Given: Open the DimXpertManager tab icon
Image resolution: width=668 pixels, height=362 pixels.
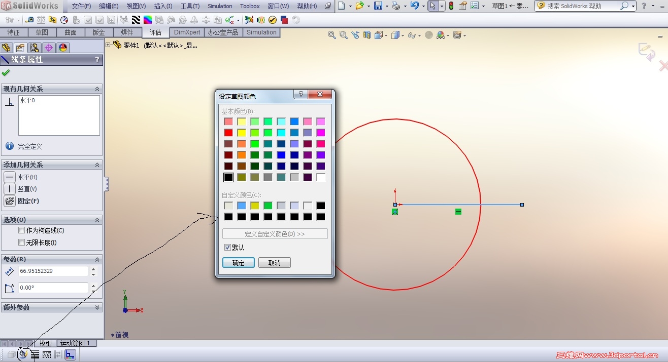Looking at the screenshot, I should pyautogui.click(x=49, y=48).
